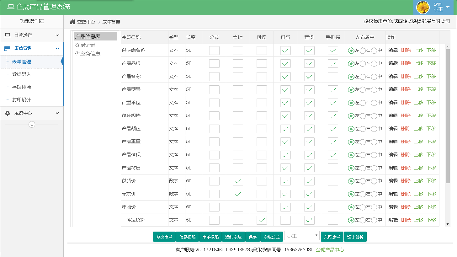
Task: Uncheck the 合计 checkbox for 供货价
Action: pos(238,181)
